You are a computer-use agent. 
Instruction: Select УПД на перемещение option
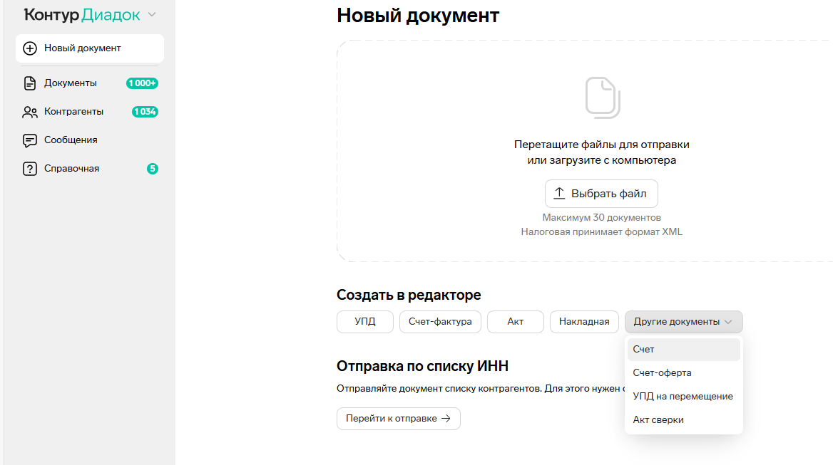pos(683,397)
